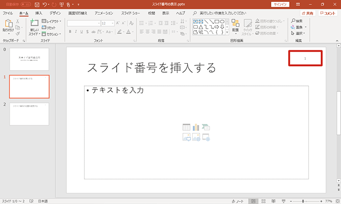Open the font size dropdown
341x204 pixels.
pos(113,23)
